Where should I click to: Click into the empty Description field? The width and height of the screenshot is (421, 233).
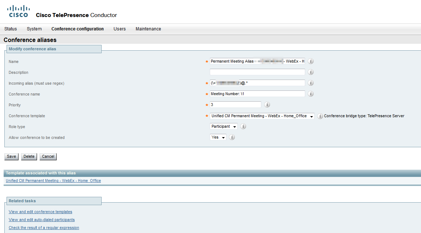[257, 72]
